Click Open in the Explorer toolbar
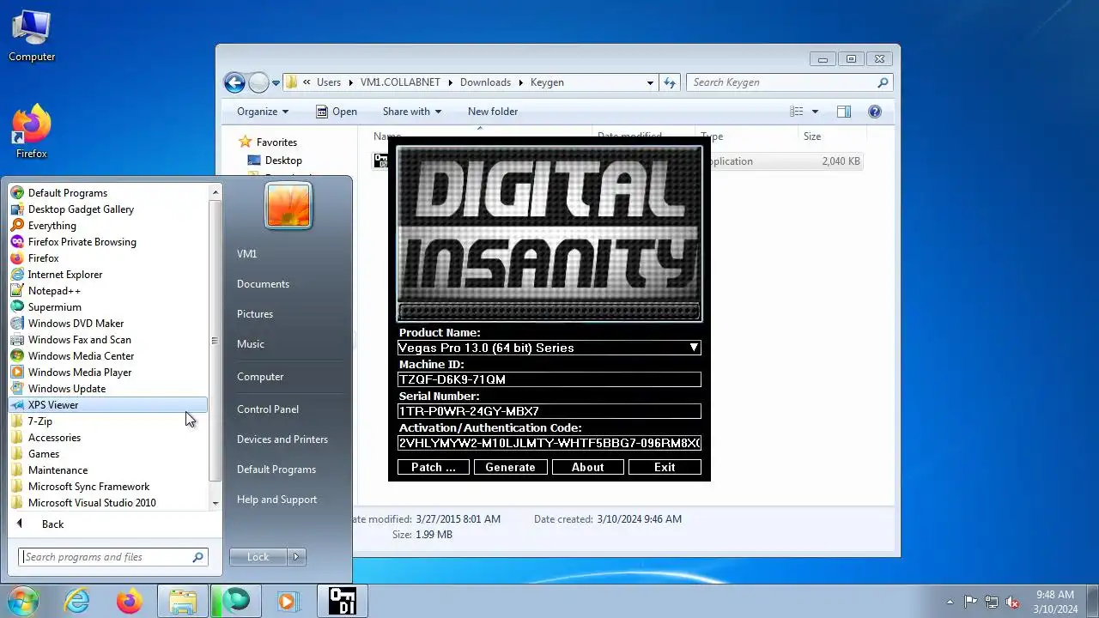The height and width of the screenshot is (618, 1099). (x=336, y=112)
